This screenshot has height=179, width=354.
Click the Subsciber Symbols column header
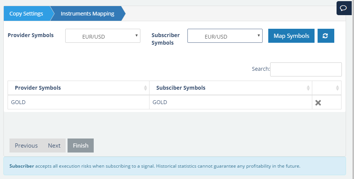point(231,88)
